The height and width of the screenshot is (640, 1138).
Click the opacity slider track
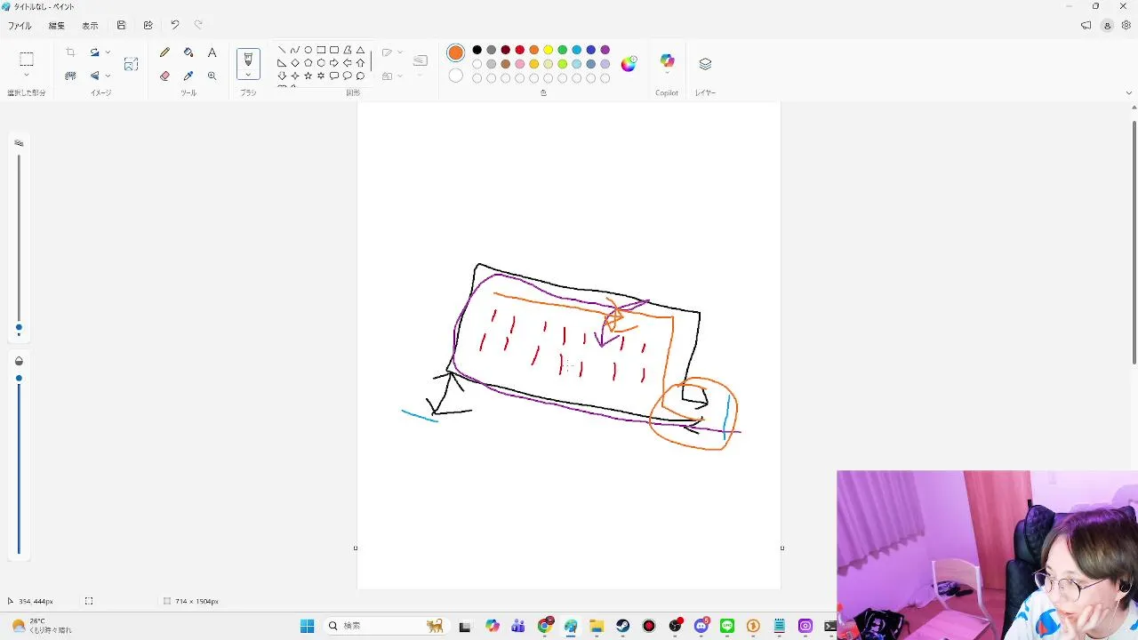point(19,467)
